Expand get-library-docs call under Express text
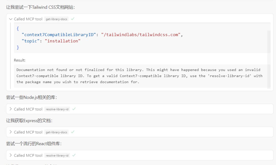Viewport: 276px width, 165px height. [x=10, y=132]
